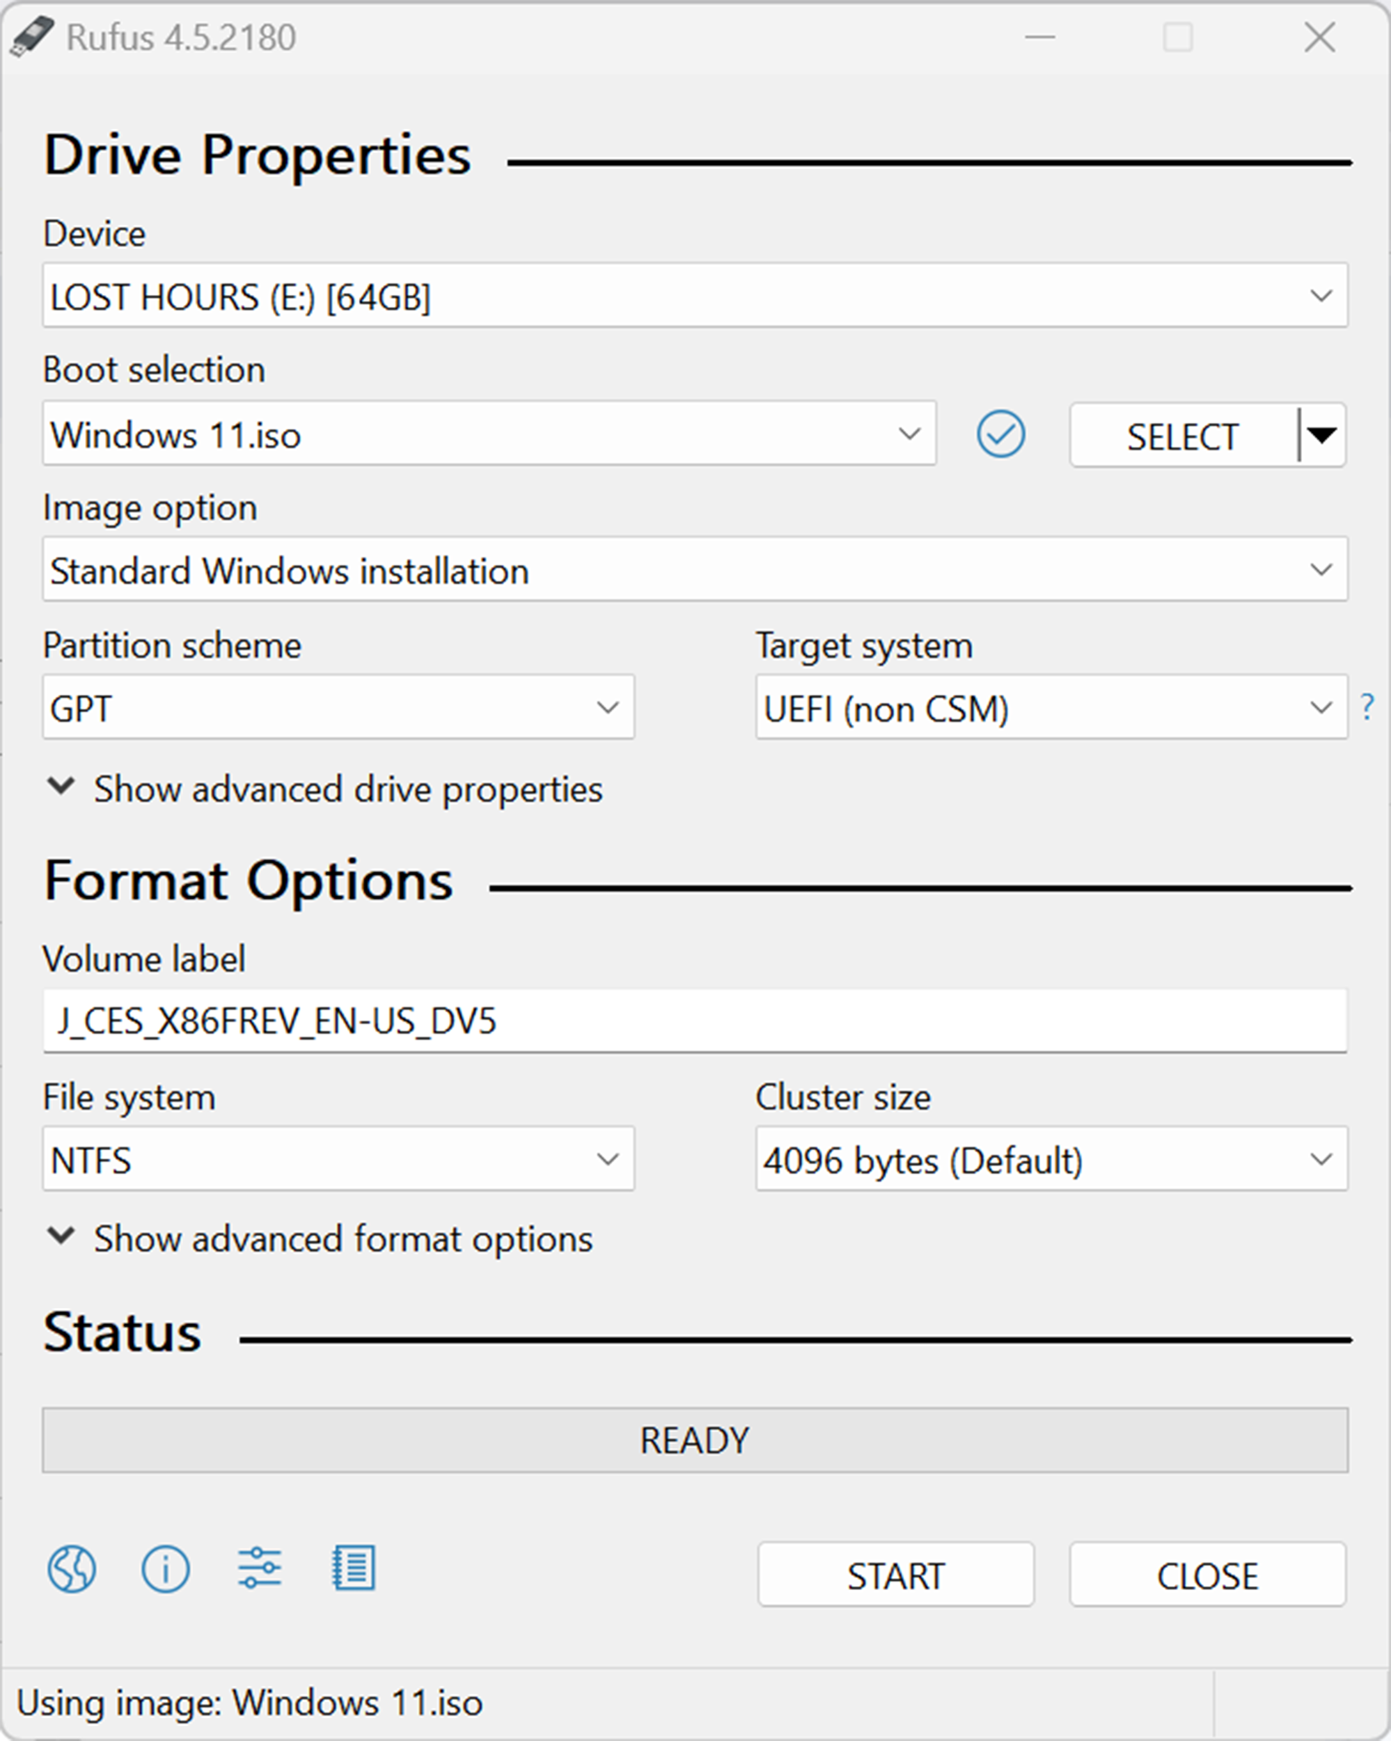Expand Show advanced drive properties
This screenshot has width=1391, height=1741.
point(347,789)
